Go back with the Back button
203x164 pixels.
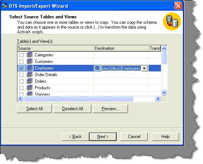(75, 137)
